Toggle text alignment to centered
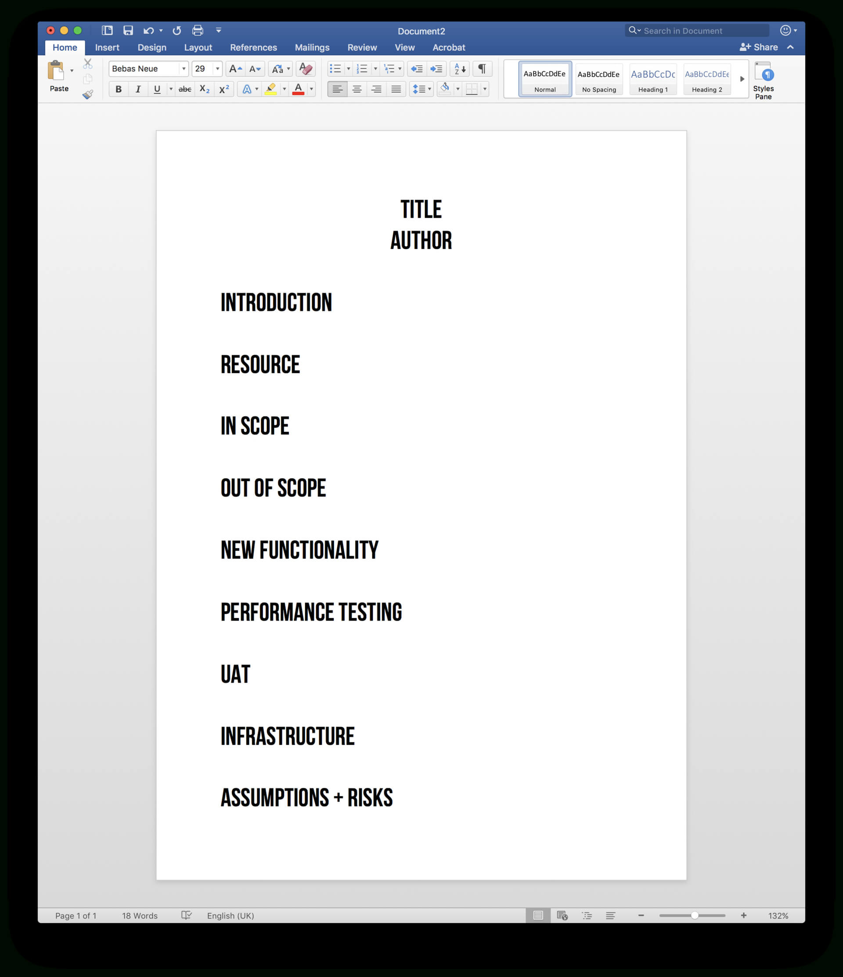Image resolution: width=843 pixels, height=977 pixels. click(354, 90)
